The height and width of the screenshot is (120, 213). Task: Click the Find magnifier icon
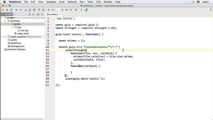[39, 10]
